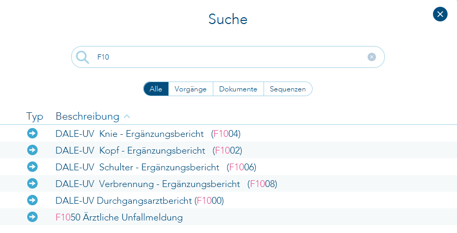Toggle sort arrow next to Beschreibung
This screenshot has height=233, width=457.
[127, 116]
